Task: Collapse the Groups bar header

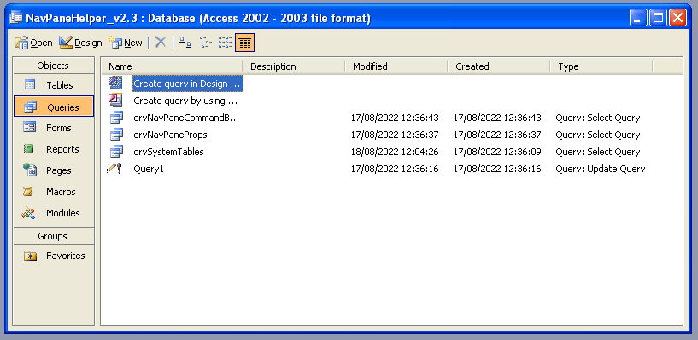Action: point(54,236)
